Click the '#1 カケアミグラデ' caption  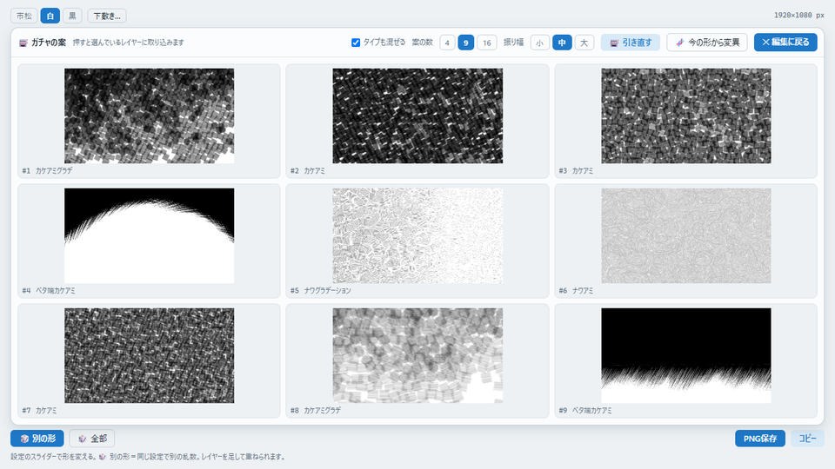[47, 171]
